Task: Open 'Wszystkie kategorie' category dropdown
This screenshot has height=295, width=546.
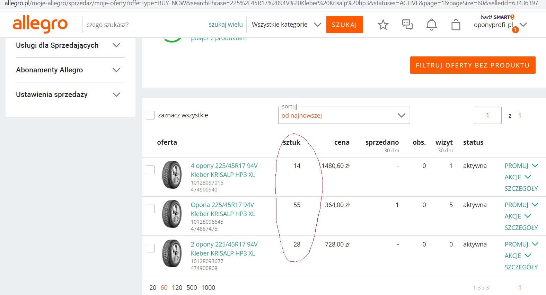Action: click(286, 25)
